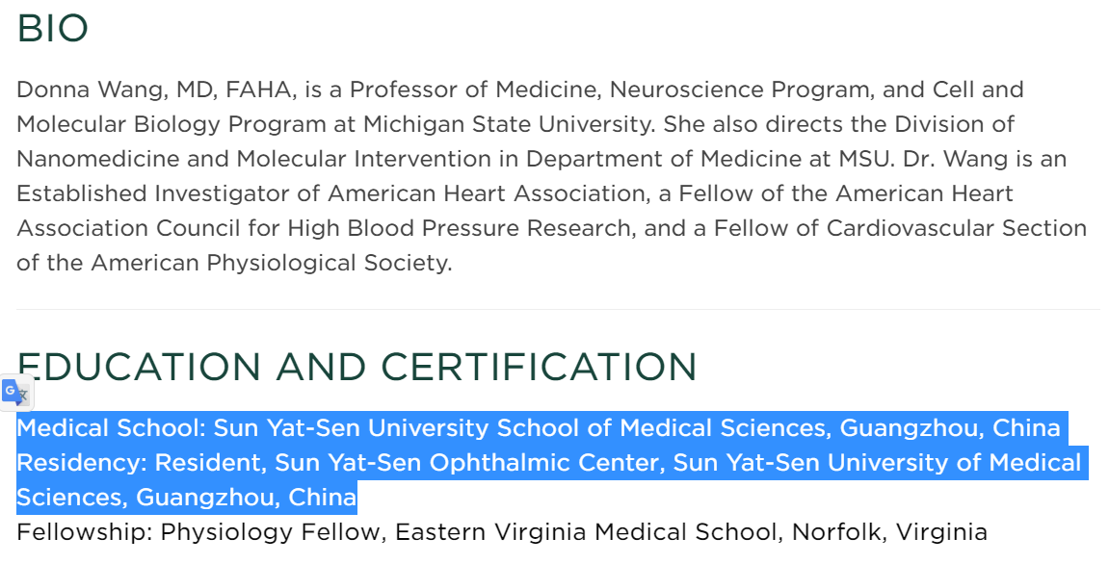Viewport: 1109px width, 564px height.
Task: Click the highlighted 'Sciences, Guangzhou, China' last line
Action: coord(187,498)
